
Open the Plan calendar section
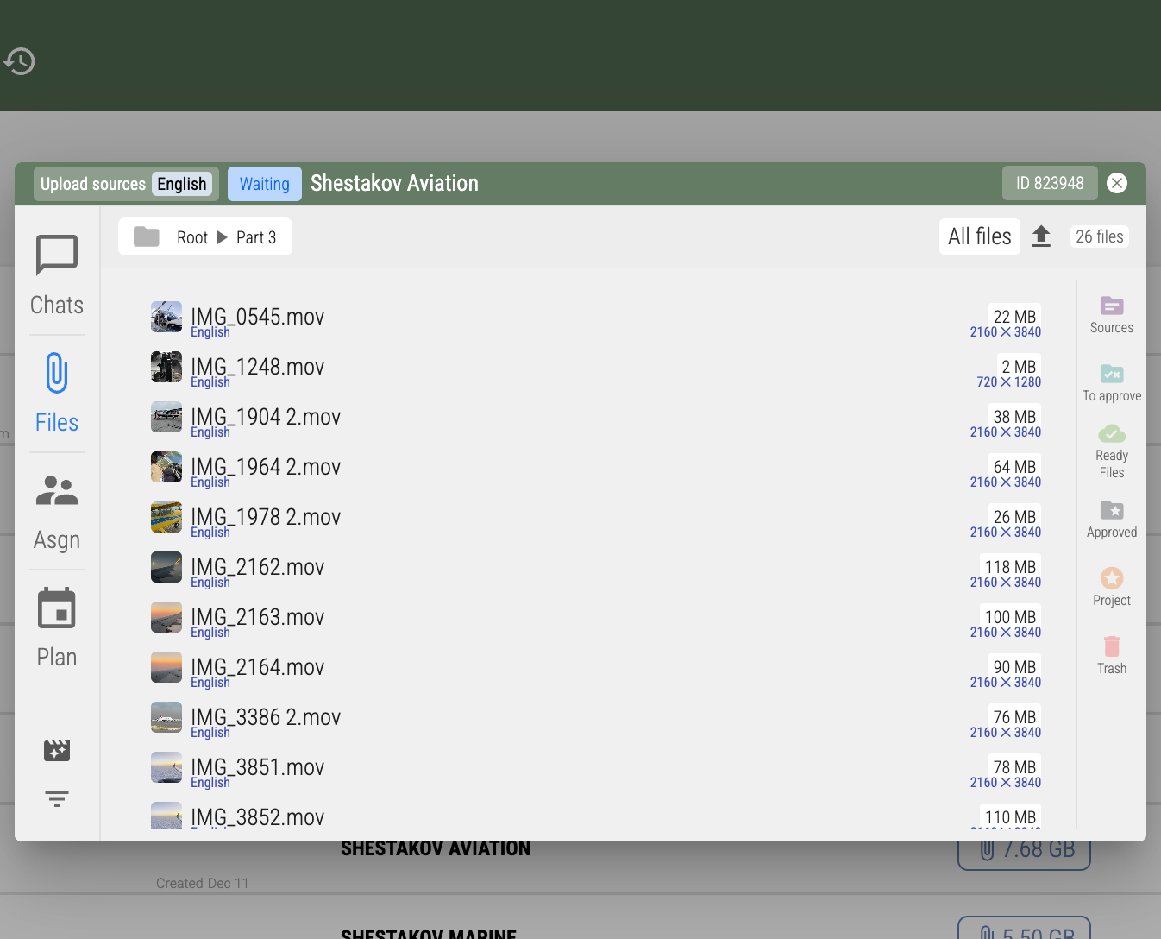(57, 627)
